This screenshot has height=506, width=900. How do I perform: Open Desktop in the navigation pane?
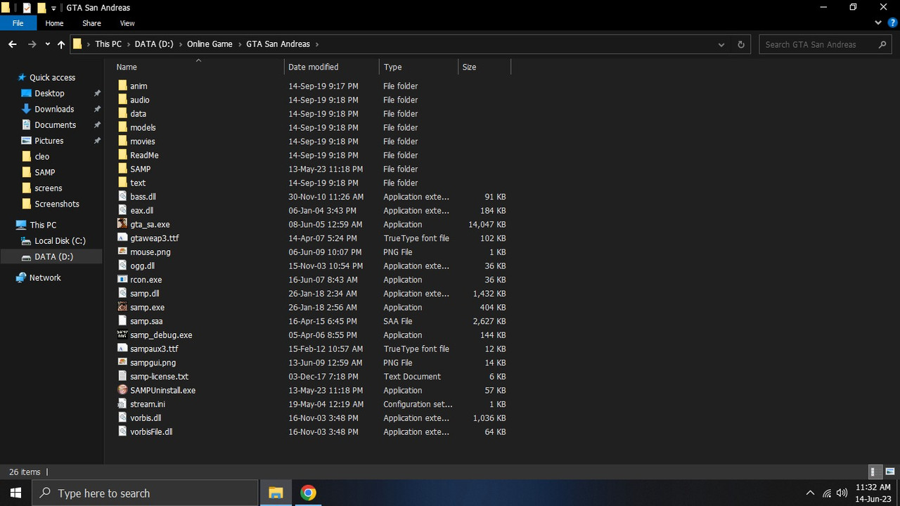(49, 93)
